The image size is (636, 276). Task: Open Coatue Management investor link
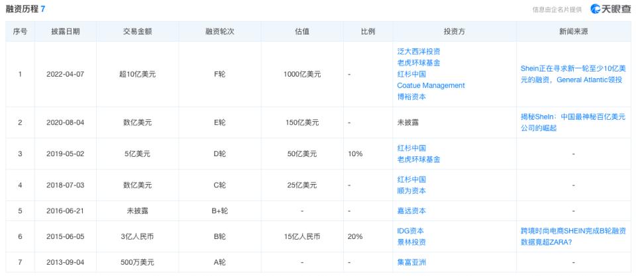coord(431,85)
